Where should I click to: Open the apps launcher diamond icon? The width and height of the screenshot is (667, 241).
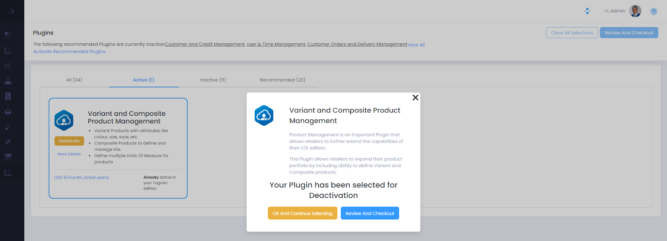click(x=587, y=11)
